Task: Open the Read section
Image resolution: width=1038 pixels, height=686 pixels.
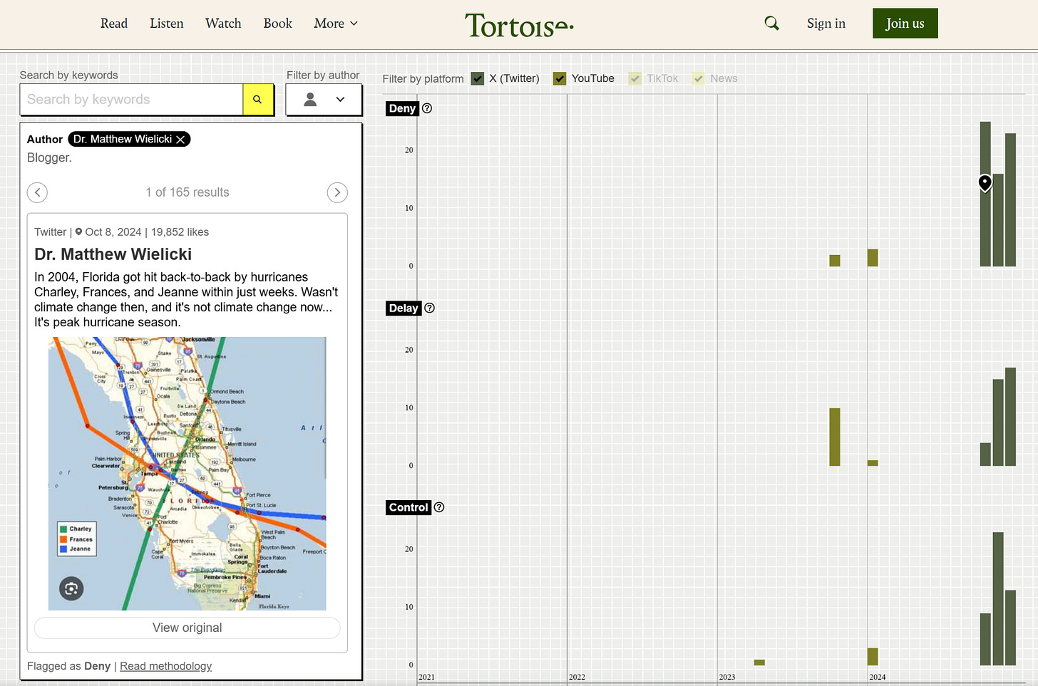Action: click(x=114, y=24)
